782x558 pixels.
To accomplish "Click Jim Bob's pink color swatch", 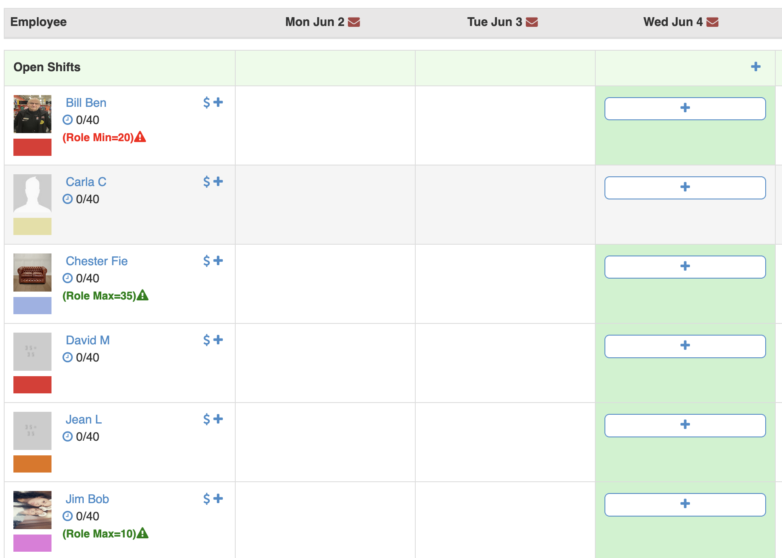I will 32,543.
